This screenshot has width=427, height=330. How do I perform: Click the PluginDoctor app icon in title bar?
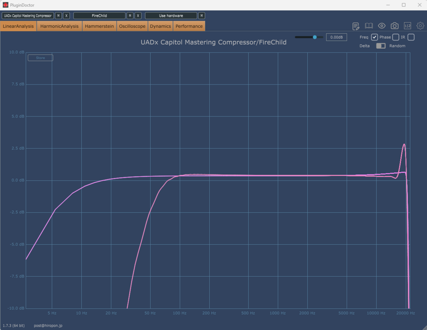[5, 5]
